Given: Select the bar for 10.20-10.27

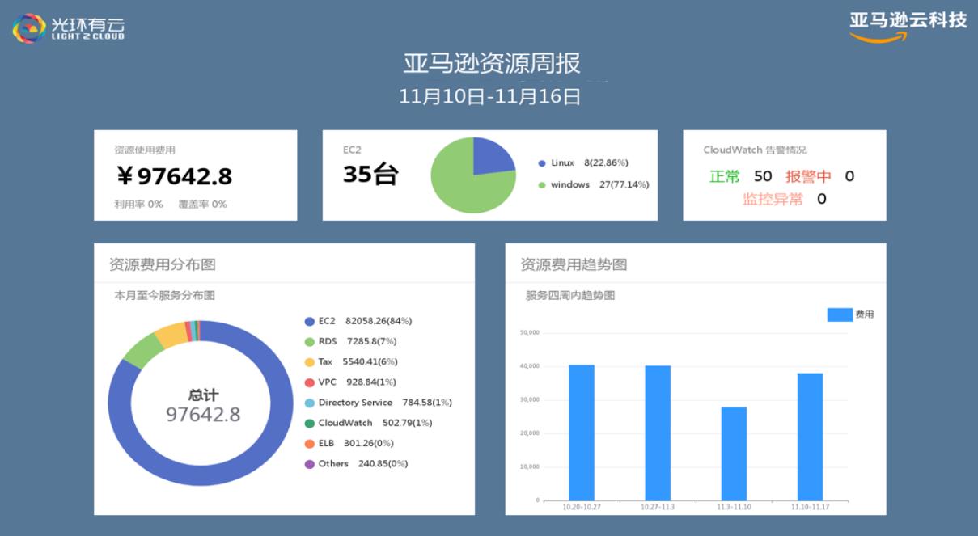Looking at the screenshot, I should click(x=582, y=433).
